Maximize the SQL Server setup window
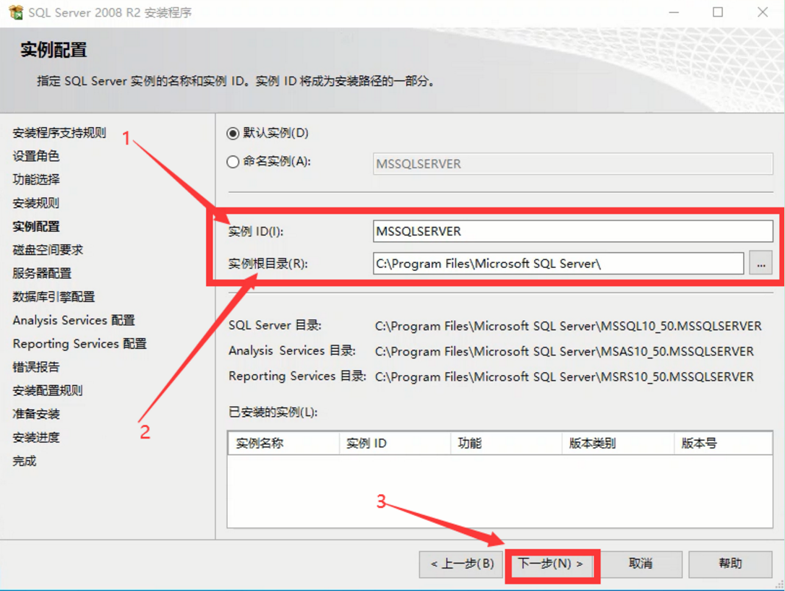 point(718,12)
